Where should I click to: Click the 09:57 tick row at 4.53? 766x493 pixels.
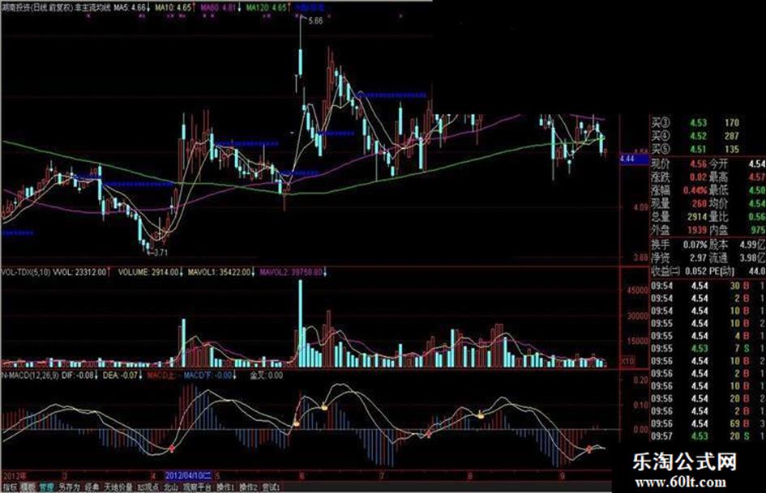(x=708, y=436)
